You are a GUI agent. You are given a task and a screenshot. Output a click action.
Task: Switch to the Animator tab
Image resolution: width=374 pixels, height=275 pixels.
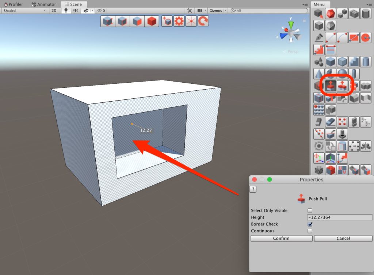pos(44,4)
